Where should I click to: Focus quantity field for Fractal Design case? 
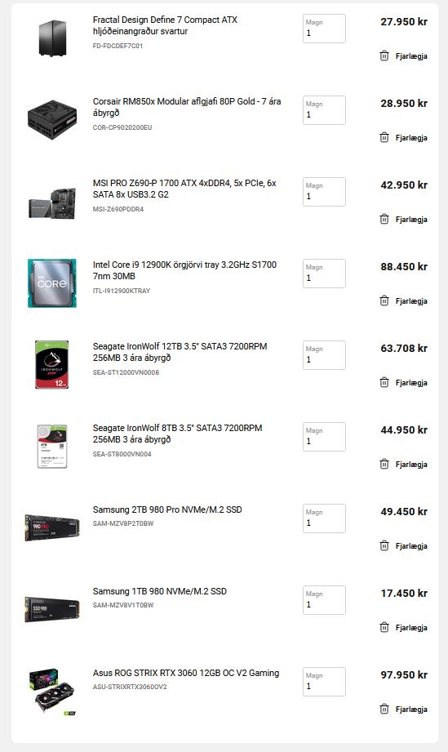point(324,29)
